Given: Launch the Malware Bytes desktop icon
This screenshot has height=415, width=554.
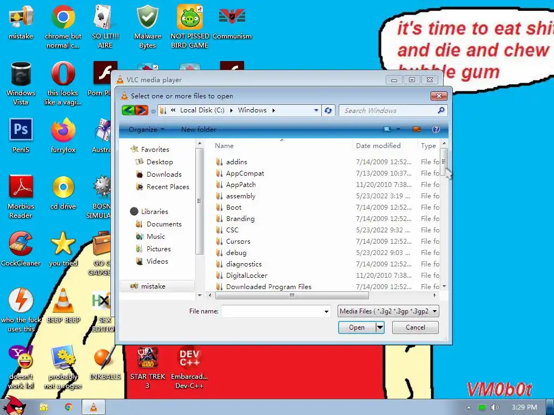Looking at the screenshot, I should (147, 26).
